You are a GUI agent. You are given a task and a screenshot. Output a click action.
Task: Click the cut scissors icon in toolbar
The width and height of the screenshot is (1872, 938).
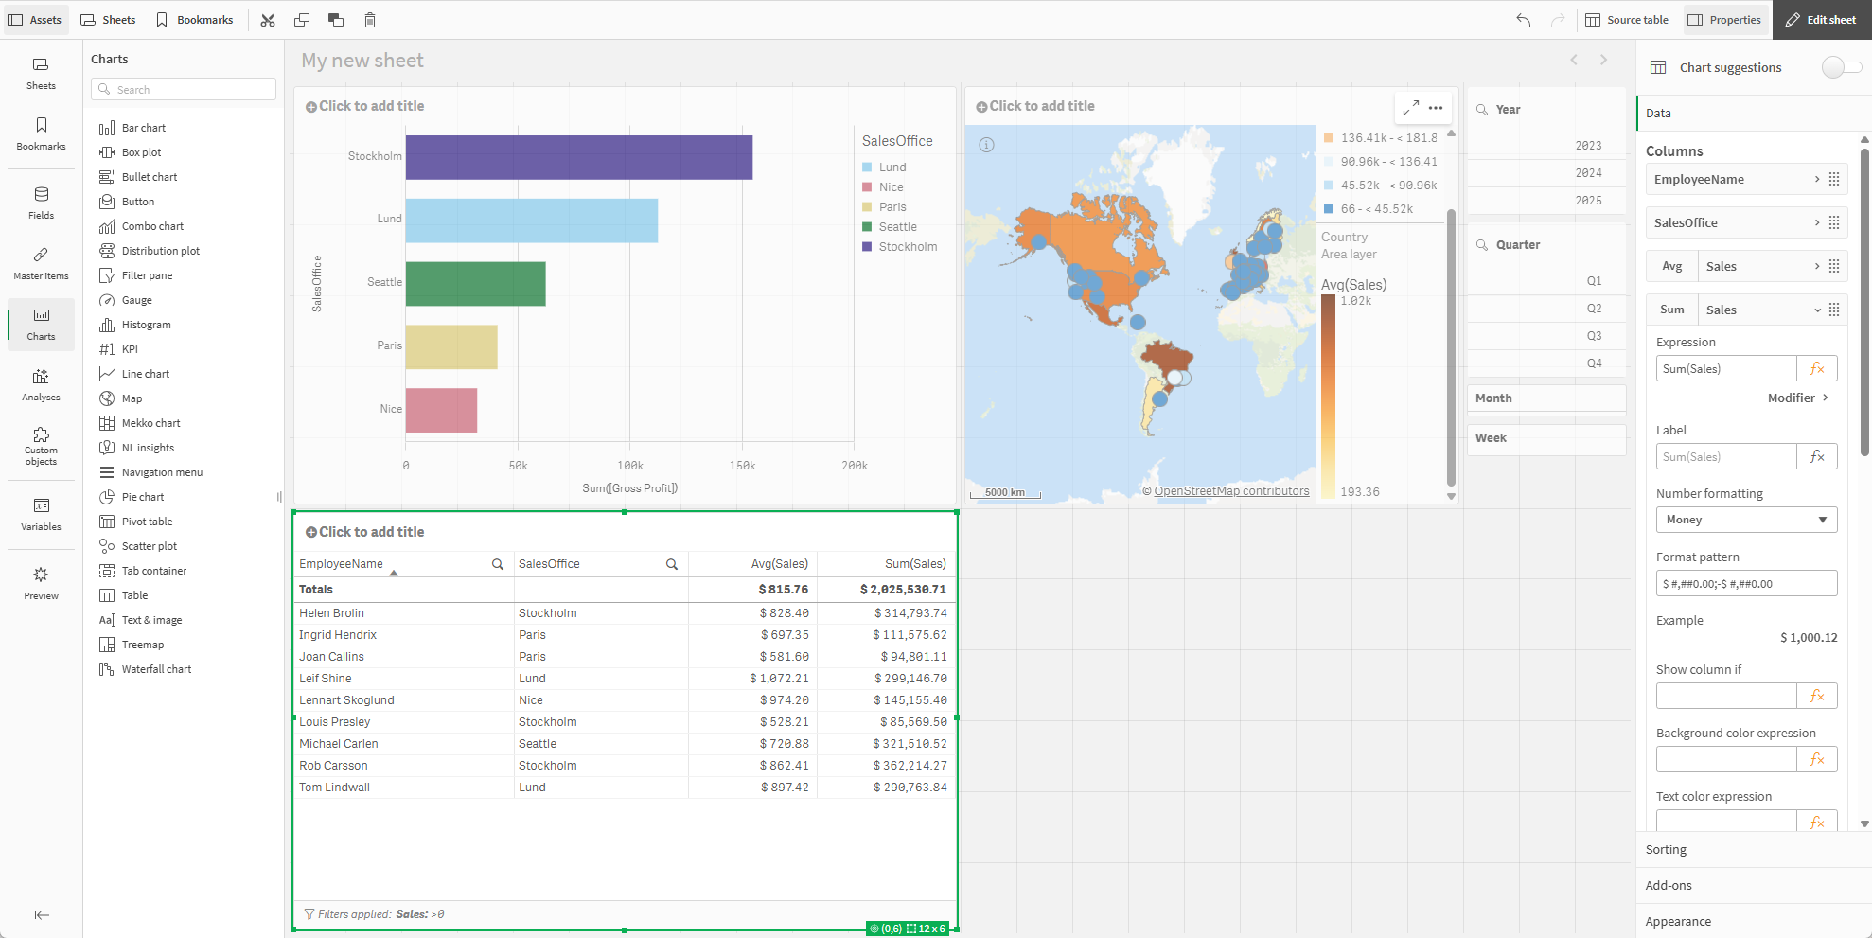pos(268,20)
